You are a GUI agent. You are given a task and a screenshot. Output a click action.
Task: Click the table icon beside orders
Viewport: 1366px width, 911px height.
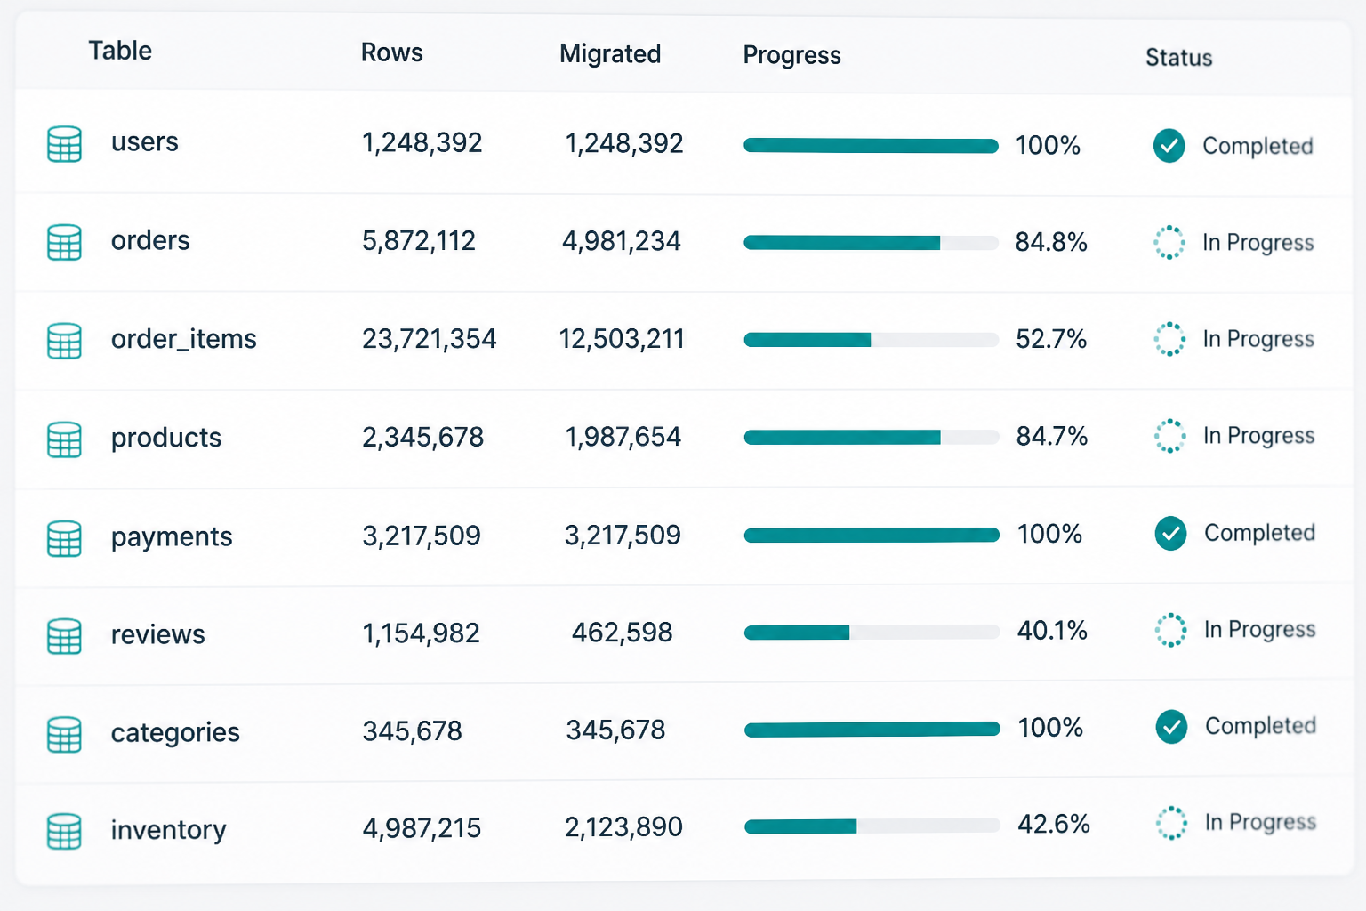point(64,242)
